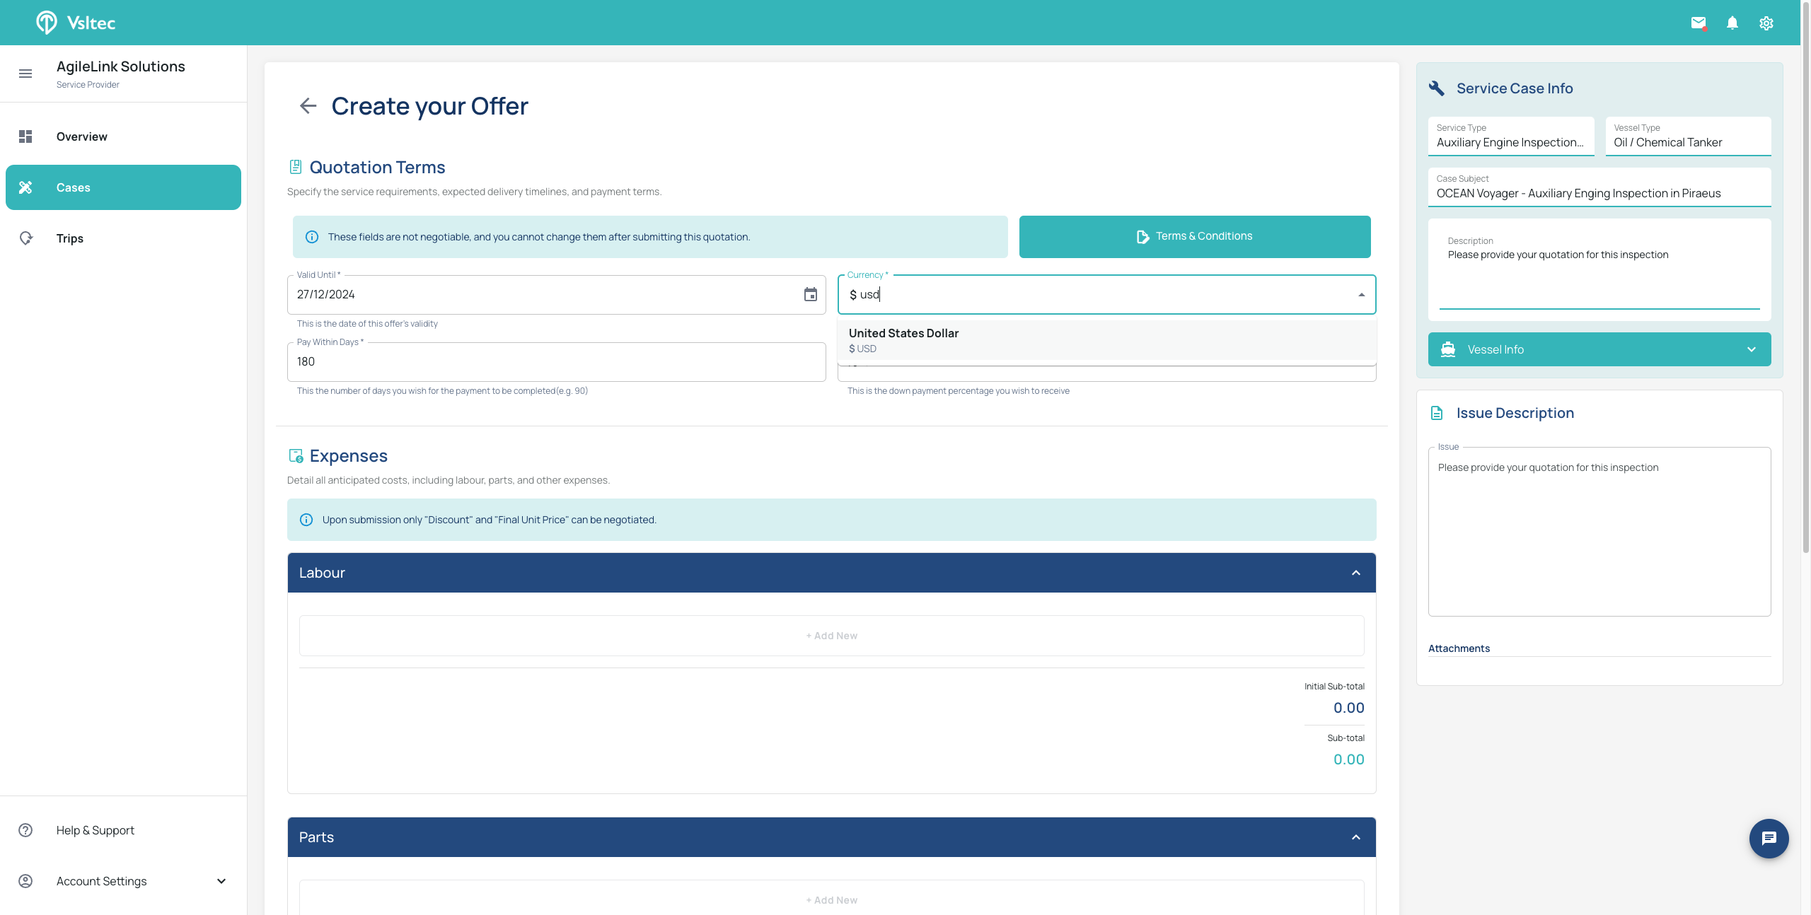The width and height of the screenshot is (1811, 915).
Task: Open Overview in sidebar
Action: [123, 136]
